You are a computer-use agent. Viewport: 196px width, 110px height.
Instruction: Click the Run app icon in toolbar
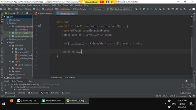click(x=136, y=9)
